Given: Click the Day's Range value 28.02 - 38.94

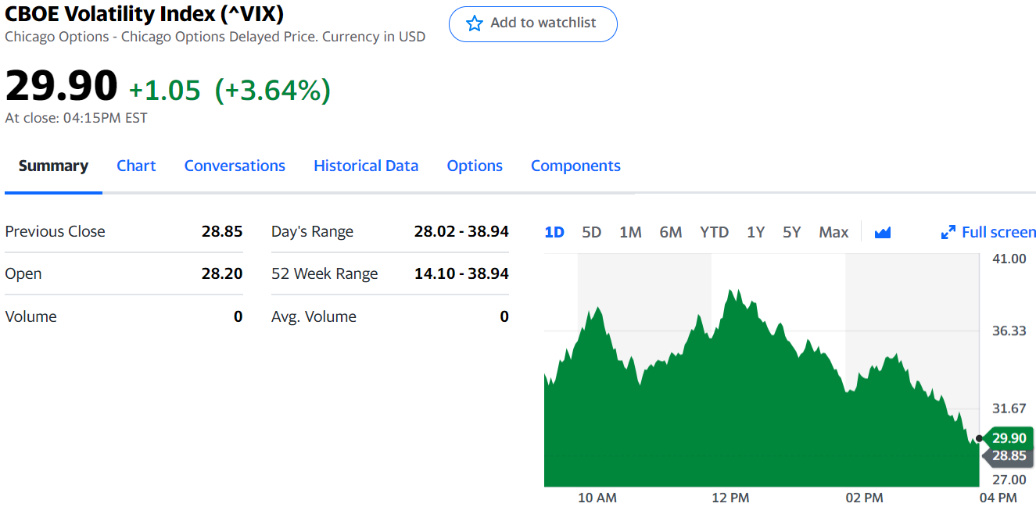Looking at the screenshot, I should point(461,231).
